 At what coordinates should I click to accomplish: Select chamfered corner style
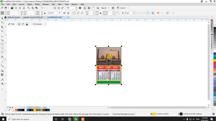pos(82,13)
